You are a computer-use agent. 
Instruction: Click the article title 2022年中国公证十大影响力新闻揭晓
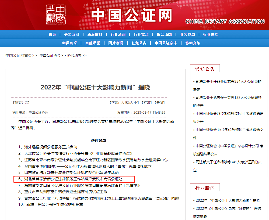(95, 88)
